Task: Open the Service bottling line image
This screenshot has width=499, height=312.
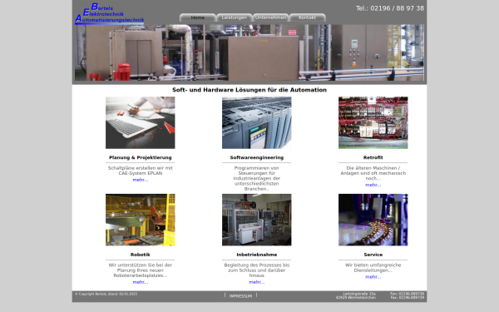Action: pos(373,220)
